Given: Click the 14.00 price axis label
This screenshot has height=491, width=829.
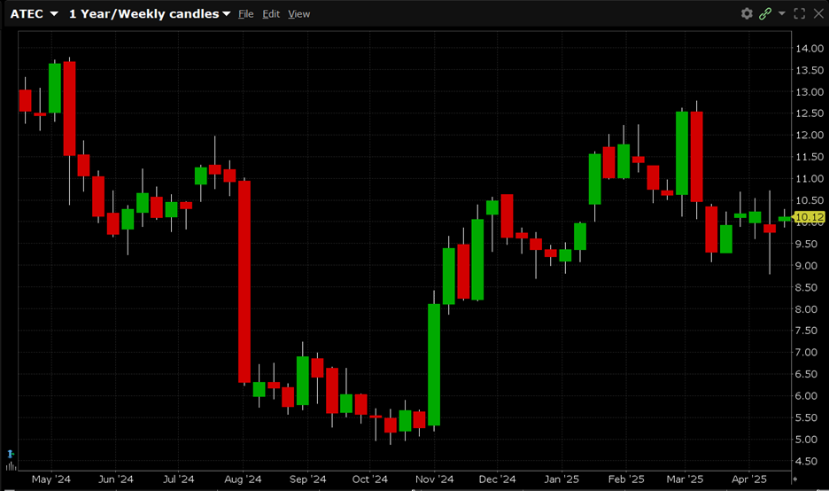Looking at the screenshot, I should (x=810, y=48).
